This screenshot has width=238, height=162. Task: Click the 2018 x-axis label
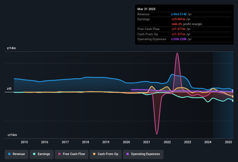[86, 142]
